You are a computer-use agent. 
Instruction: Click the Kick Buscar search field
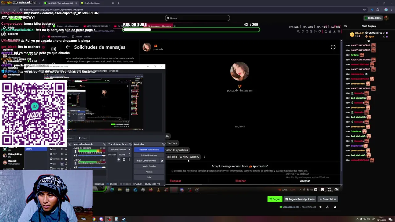pyautogui.click(x=197, y=18)
